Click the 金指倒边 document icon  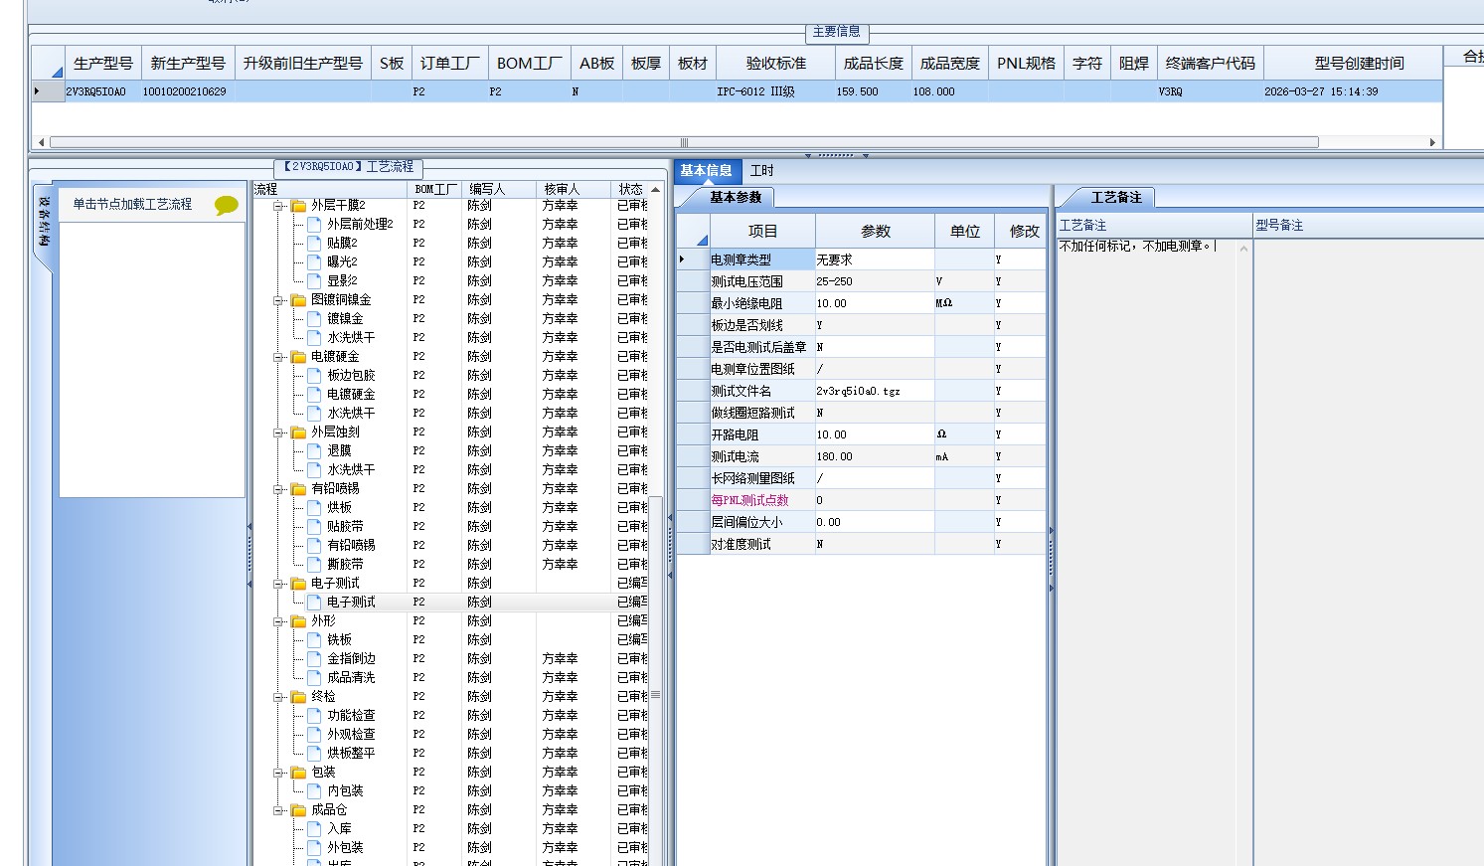click(314, 659)
